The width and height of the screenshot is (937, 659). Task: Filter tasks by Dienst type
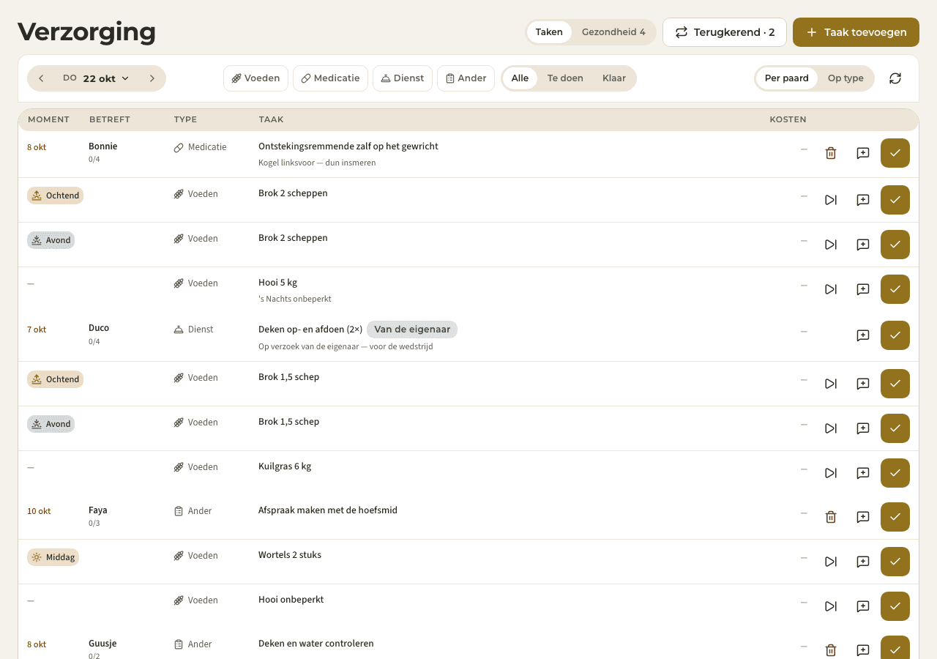click(403, 78)
